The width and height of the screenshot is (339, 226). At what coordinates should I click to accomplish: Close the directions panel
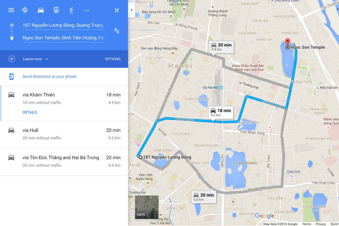click(x=117, y=10)
